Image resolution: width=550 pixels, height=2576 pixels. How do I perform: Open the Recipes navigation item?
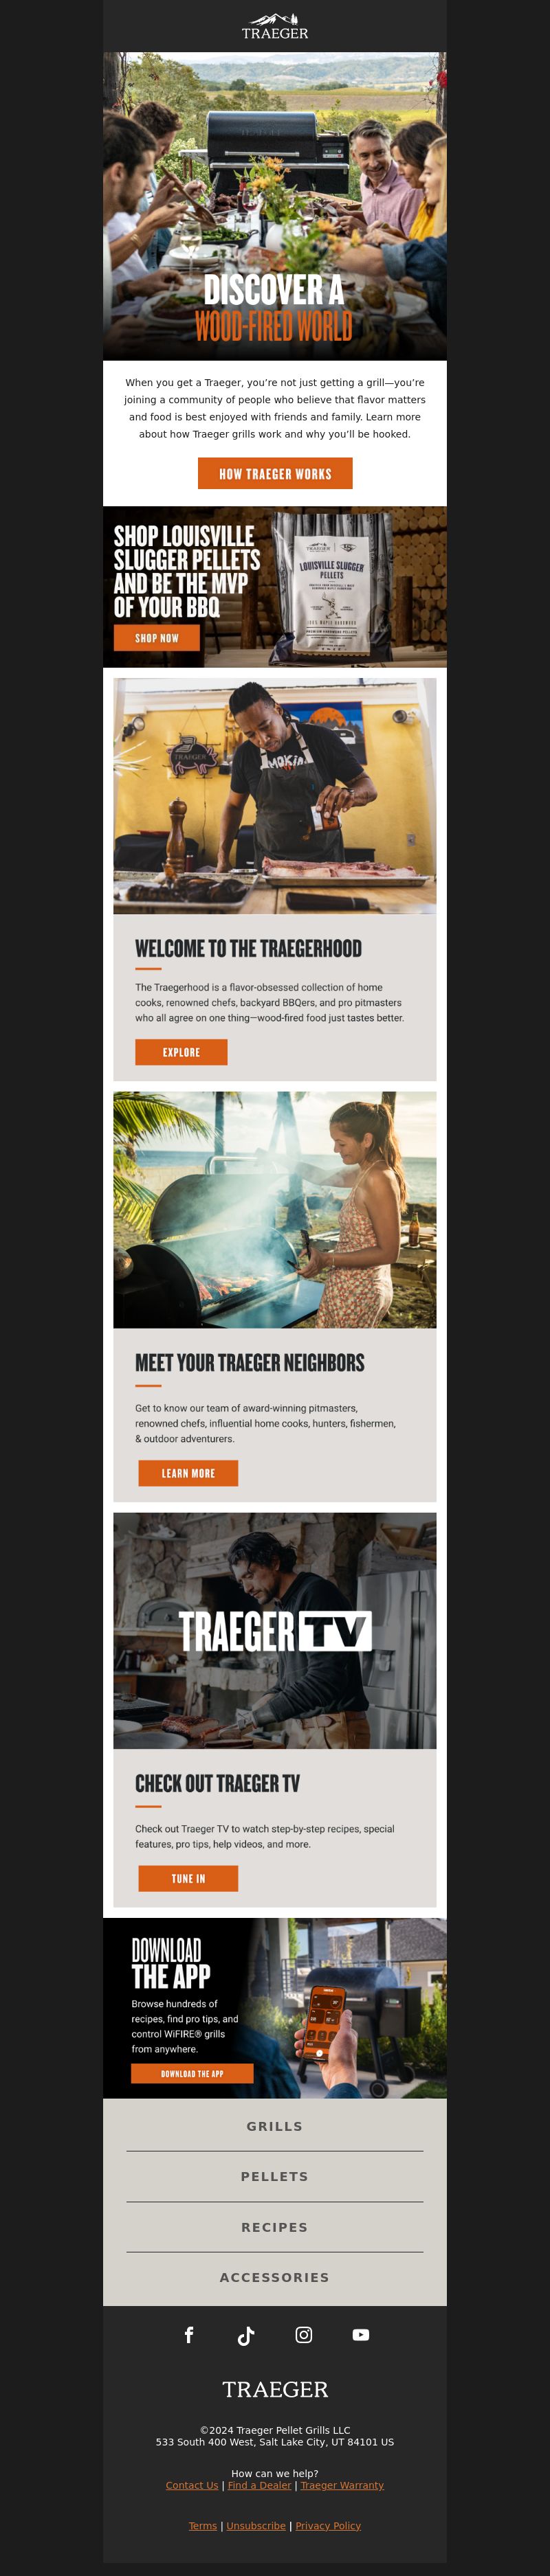coord(275,2228)
